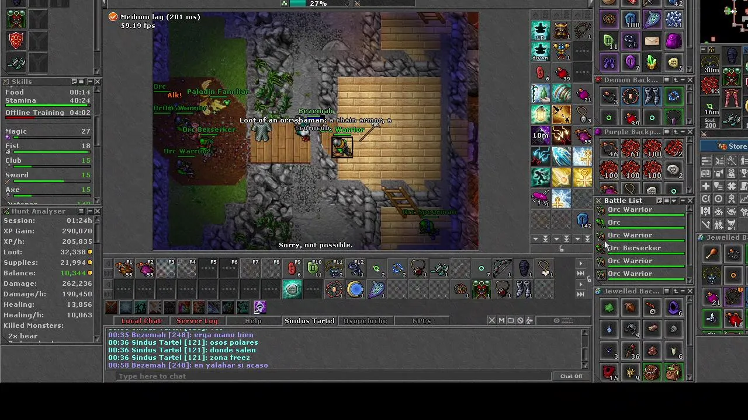Switch to the Osopeluche chat tab

pyautogui.click(x=365, y=321)
